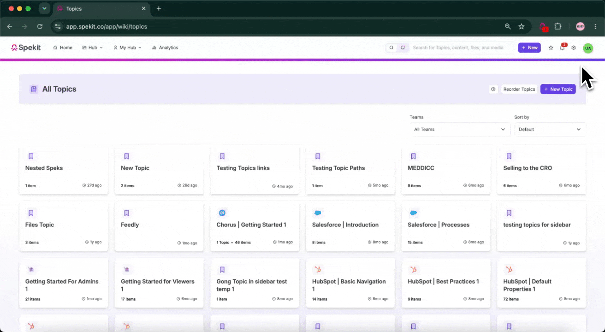Viewport: 605px width, 332px height.
Task: Open the favorites star in Spekit header
Action: click(551, 47)
